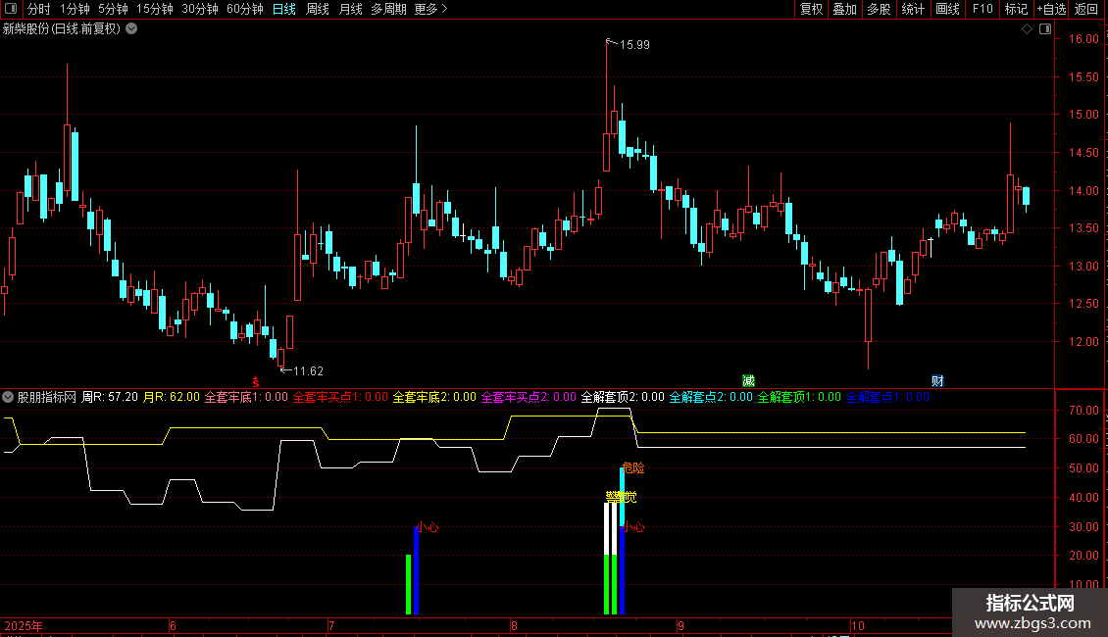The height and width of the screenshot is (637, 1108).
Task: Expand dropdown beside 新柴股份 title
Action: [x=131, y=29]
